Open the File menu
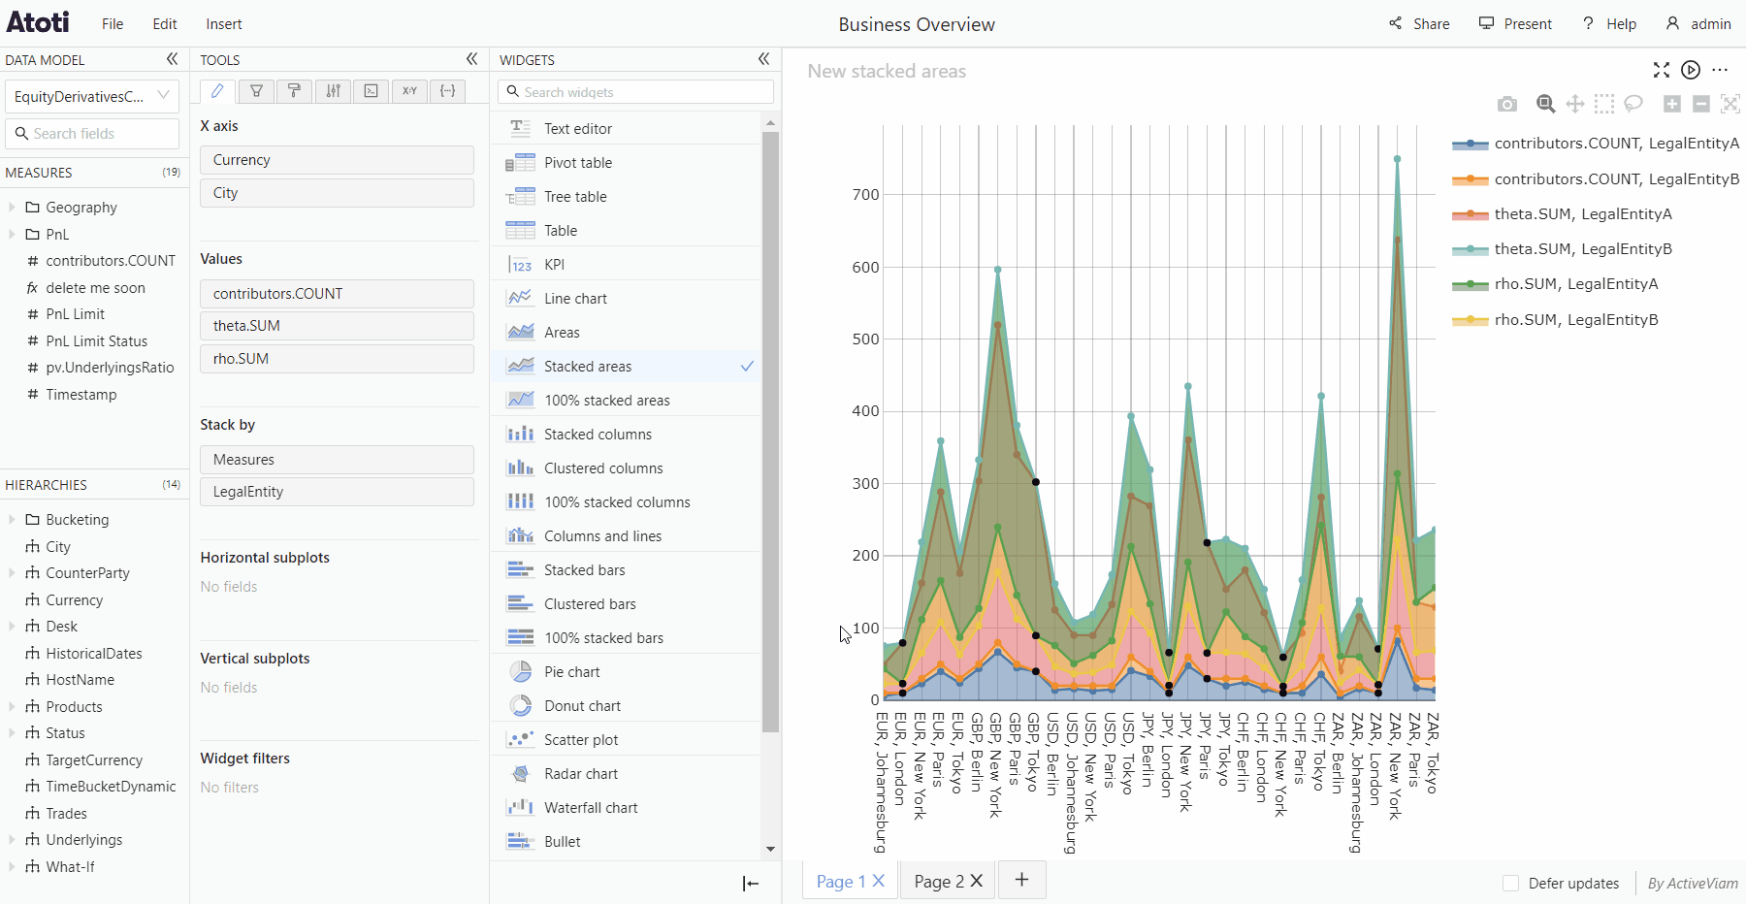Viewport: 1746px width, 904px height. (113, 24)
